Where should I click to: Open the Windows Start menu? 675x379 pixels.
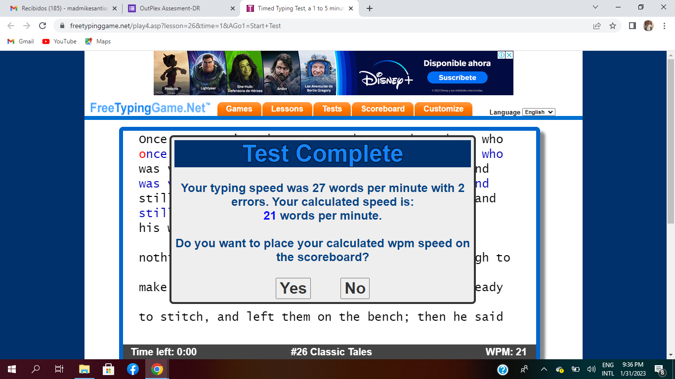pyautogui.click(x=12, y=369)
